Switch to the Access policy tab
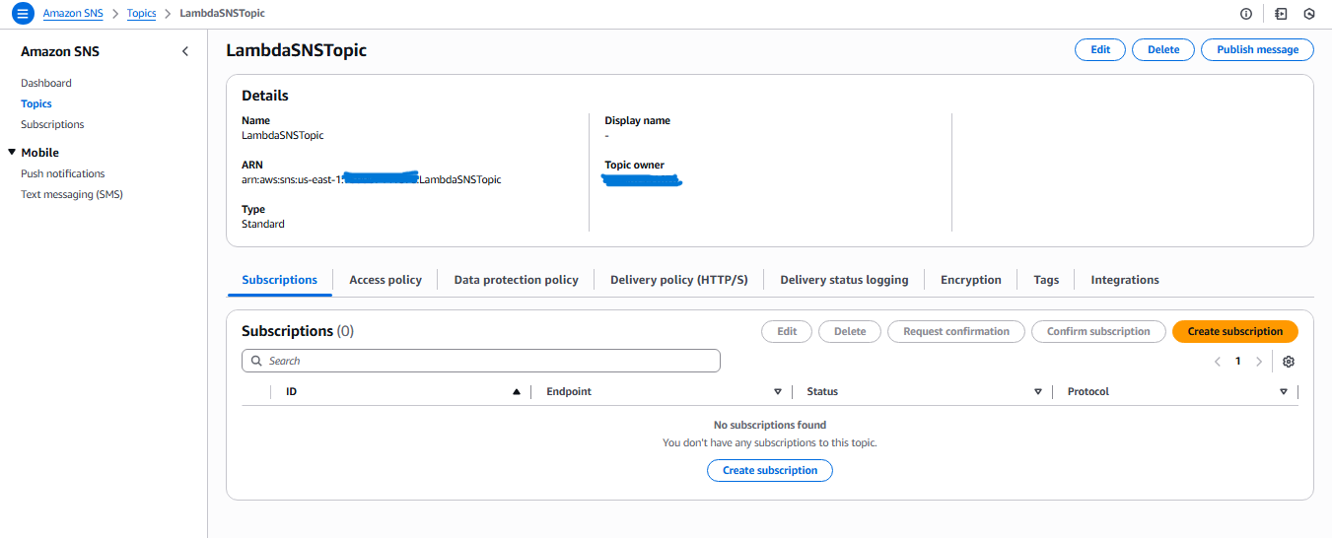Image resolution: width=1332 pixels, height=538 pixels. [385, 280]
